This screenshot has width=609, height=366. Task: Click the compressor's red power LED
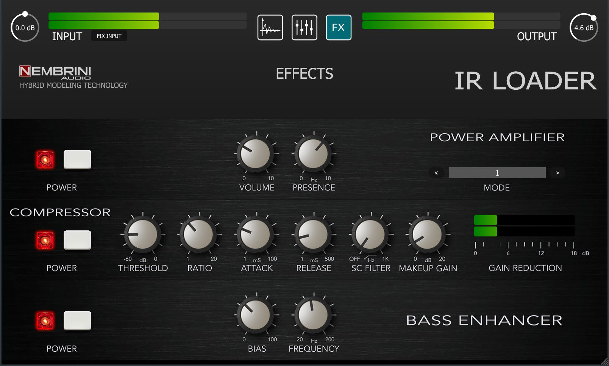45,240
